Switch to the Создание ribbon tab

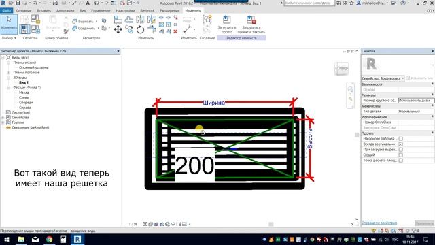[24, 11]
